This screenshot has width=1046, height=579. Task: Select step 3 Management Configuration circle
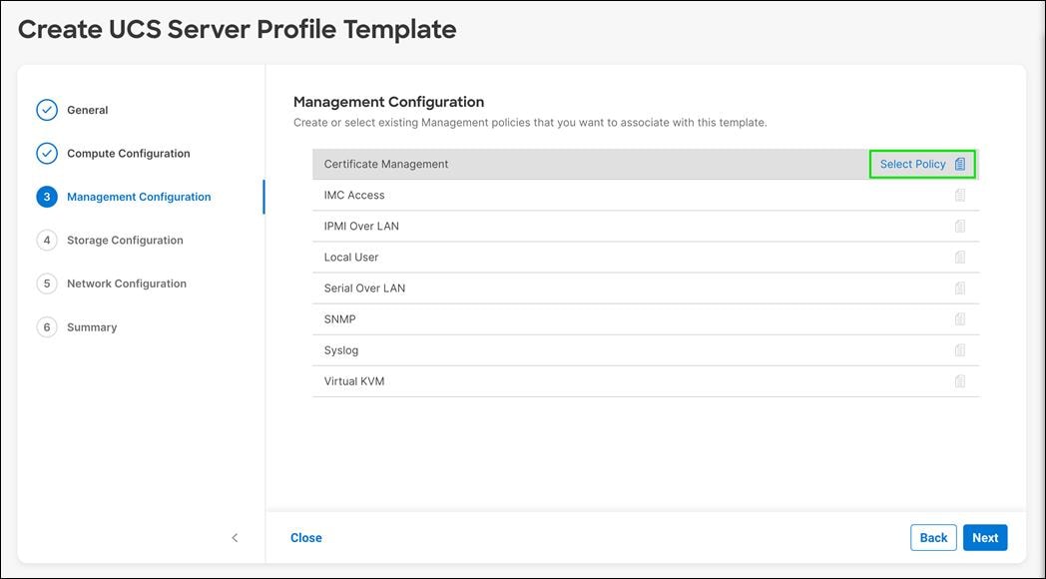[x=47, y=197]
